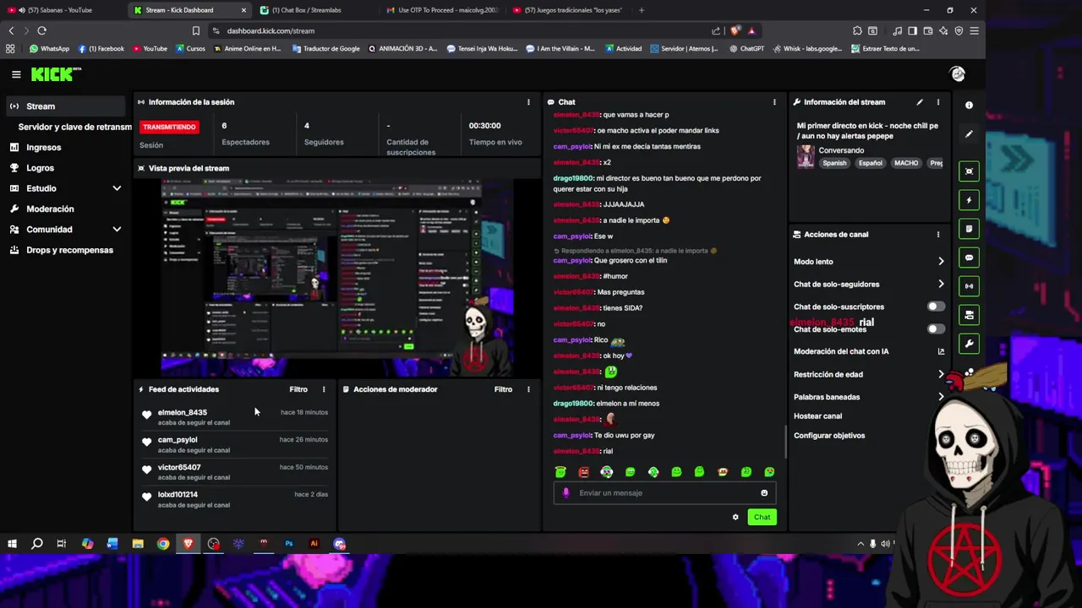This screenshot has width=1082, height=608.
Task: Click the broadcast signal sidebar icon
Action: coord(969,286)
